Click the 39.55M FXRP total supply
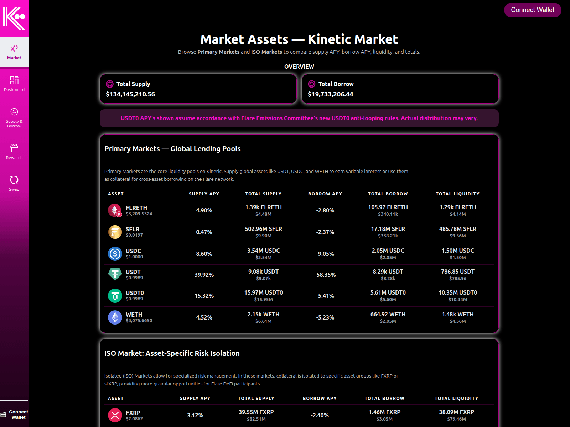 (x=256, y=412)
